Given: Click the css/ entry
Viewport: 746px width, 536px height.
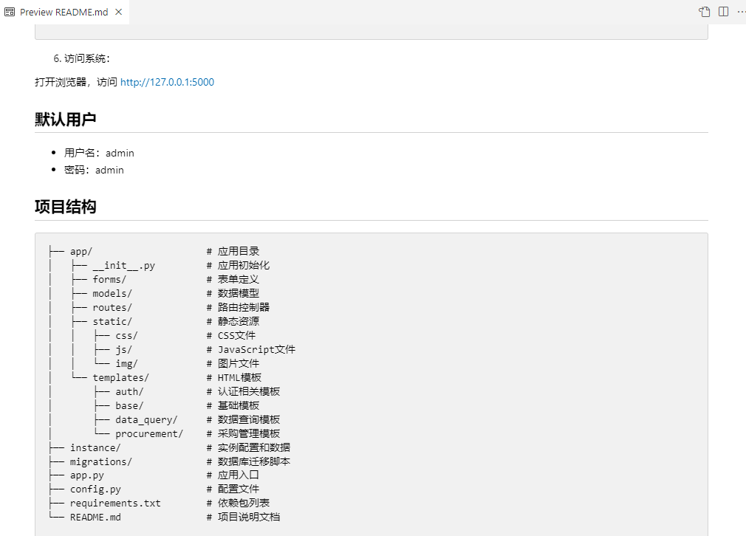Looking at the screenshot, I should tap(126, 336).
